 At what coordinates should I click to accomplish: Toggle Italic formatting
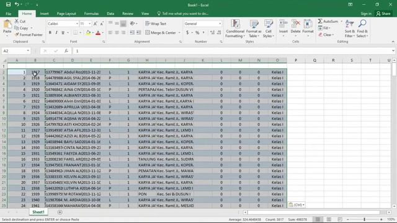click(56, 33)
